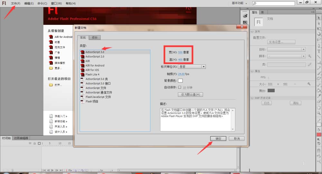
Task: Select the Eyedropper tool
Action: pyautogui.click(x=319, y=96)
